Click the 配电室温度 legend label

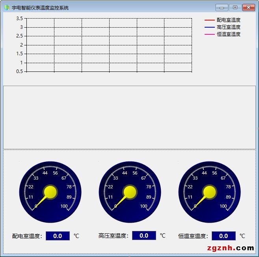[228, 20]
